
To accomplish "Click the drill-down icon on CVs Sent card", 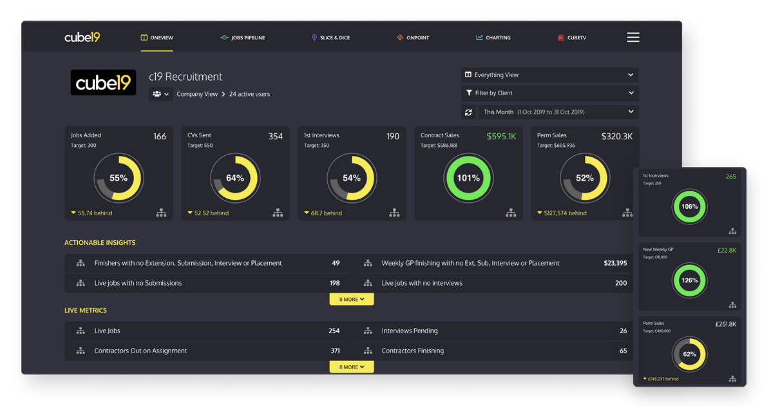I will 278,213.
